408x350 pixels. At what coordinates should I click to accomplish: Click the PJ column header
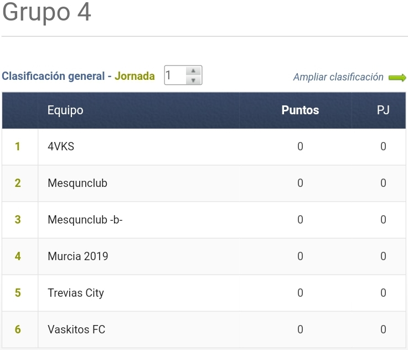click(x=383, y=110)
